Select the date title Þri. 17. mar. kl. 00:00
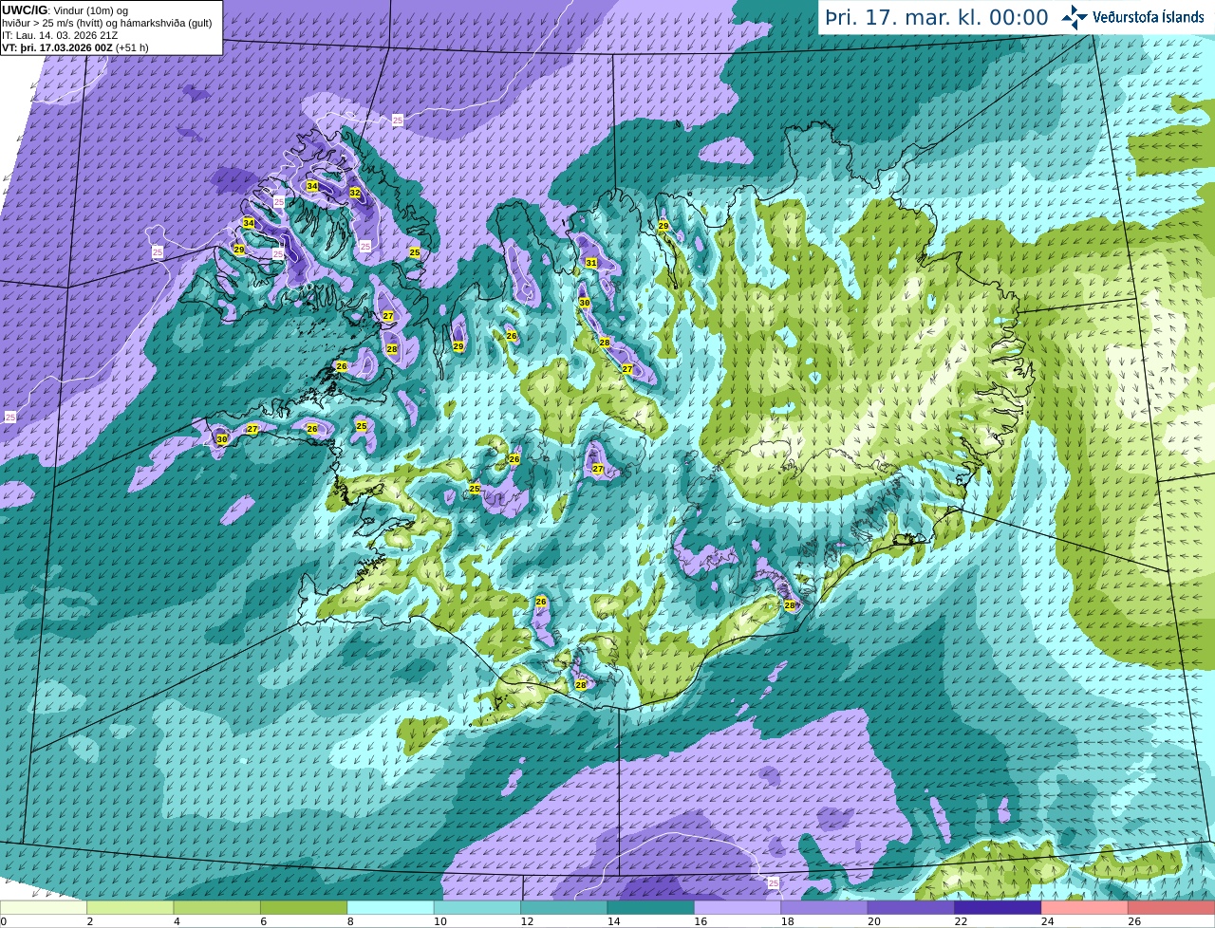Image resolution: width=1215 pixels, height=928 pixels. coord(937,18)
